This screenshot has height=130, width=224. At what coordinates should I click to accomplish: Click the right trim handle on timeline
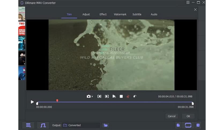click(x=193, y=103)
